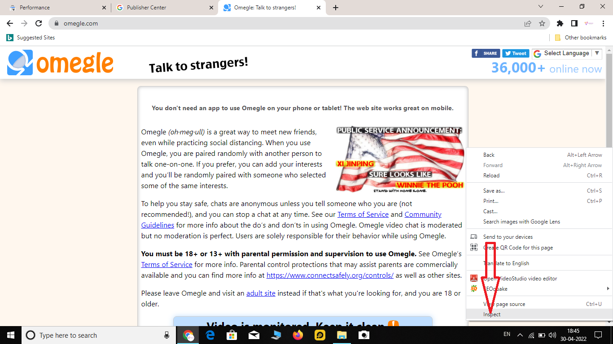
Task: Select View page source
Action: pyautogui.click(x=539, y=304)
